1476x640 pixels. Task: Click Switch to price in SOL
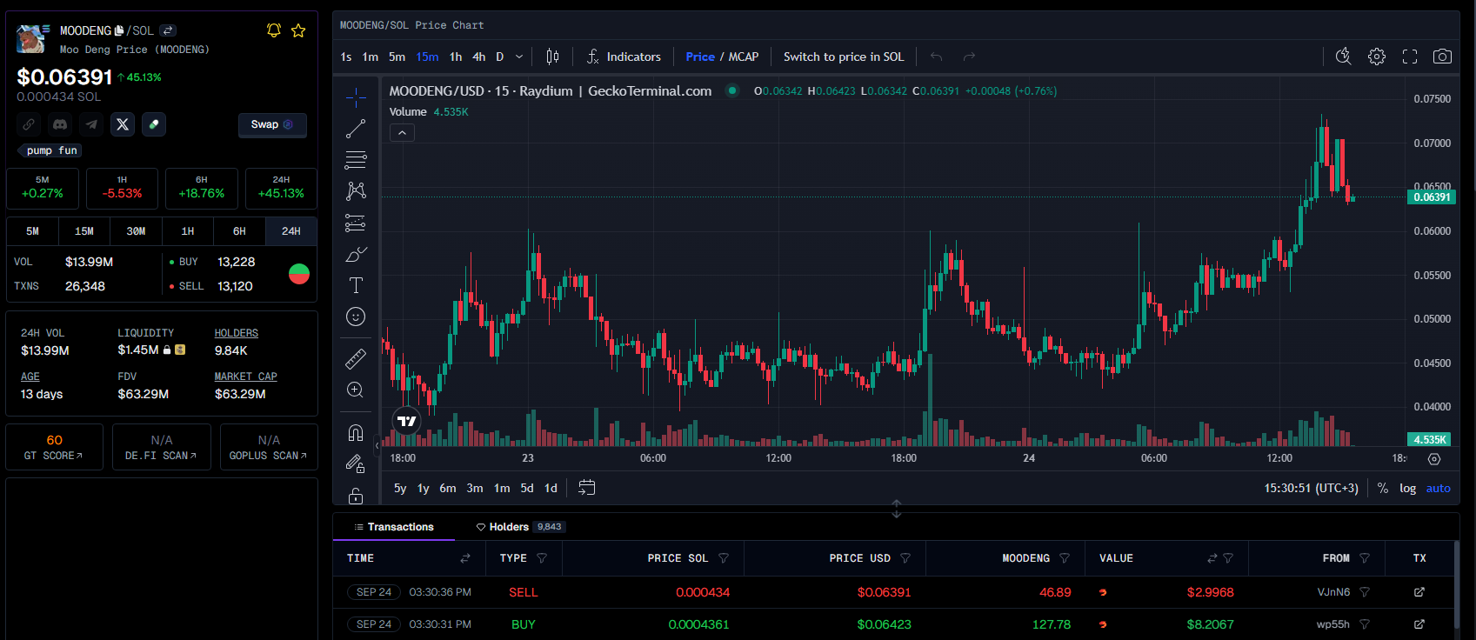coord(844,57)
